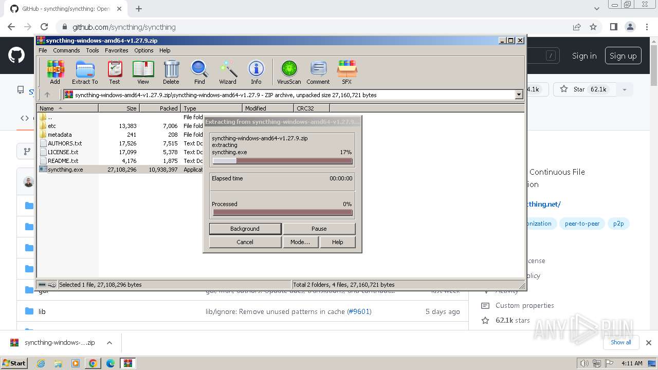Go up one folder level arrow

click(x=47, y=95)
